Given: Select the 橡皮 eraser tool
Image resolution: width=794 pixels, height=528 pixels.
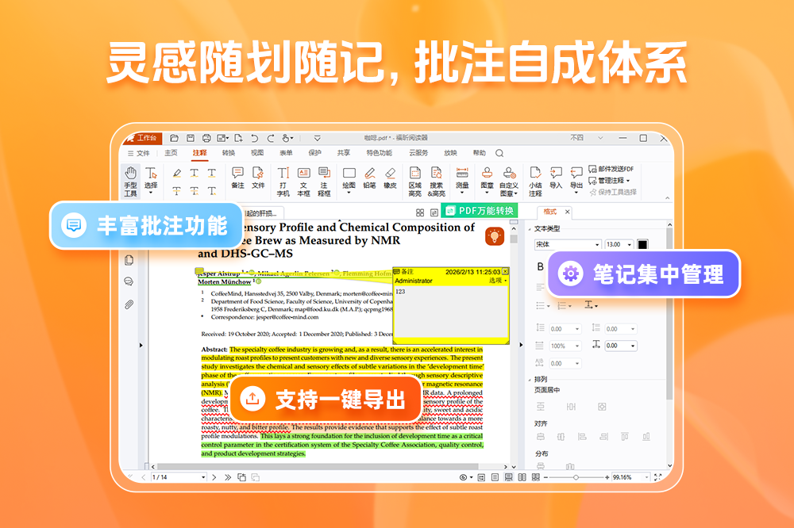Looking at the screenshot, I should click(x=390, y=178).
